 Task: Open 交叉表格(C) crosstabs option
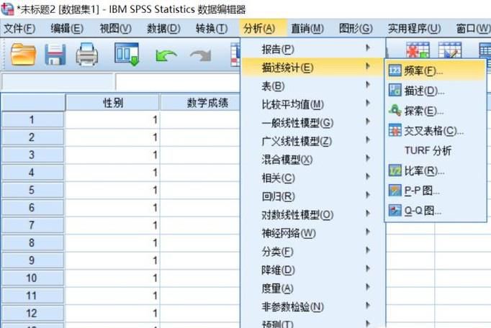pos(433,130)
